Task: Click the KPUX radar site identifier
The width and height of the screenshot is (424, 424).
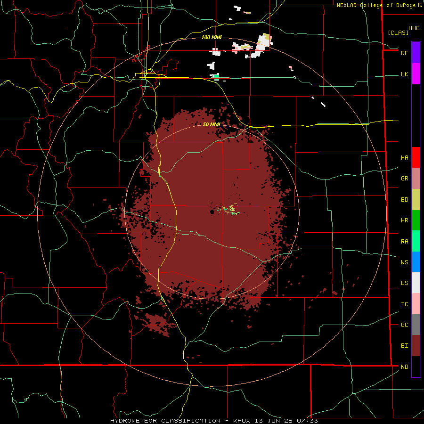Action: [x=243, y=421]
